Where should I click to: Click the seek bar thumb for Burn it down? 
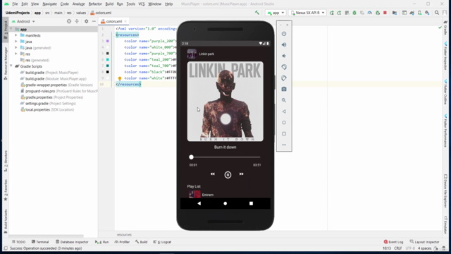(x=191, y=157)
